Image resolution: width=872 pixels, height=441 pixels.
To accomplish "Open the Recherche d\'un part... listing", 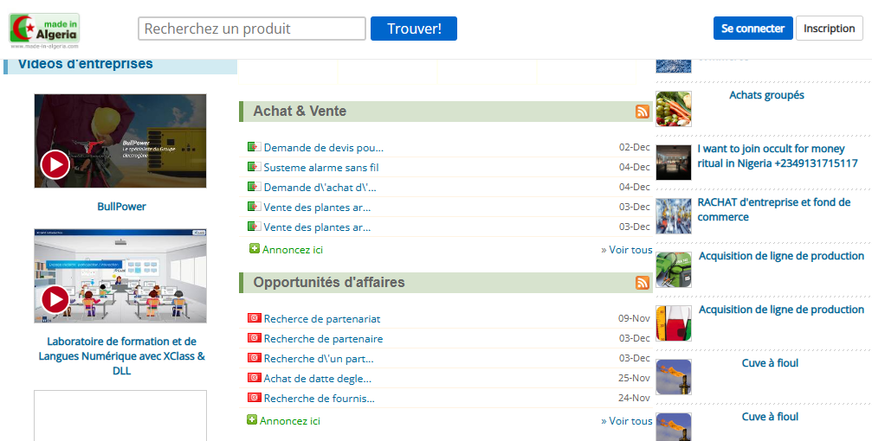I will point(319,359).
